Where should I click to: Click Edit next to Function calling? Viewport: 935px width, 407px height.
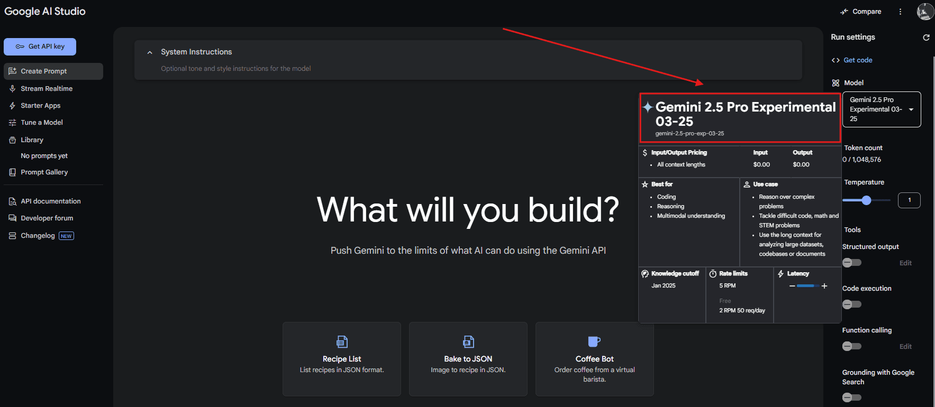tap(905, 347)
